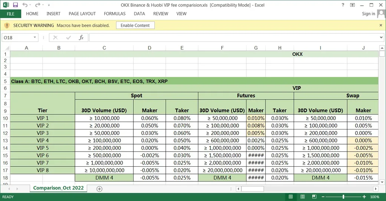This screenshot has height=201, width=386.
Task: Click the Sign in link
Action: click(369, 14)
